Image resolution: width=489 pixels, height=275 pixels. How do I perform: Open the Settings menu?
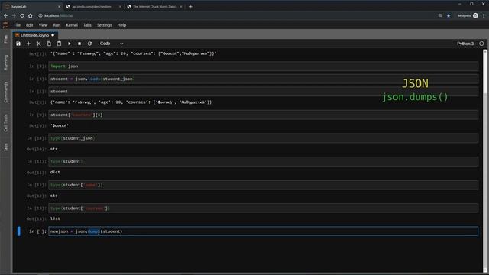[104, 25]
